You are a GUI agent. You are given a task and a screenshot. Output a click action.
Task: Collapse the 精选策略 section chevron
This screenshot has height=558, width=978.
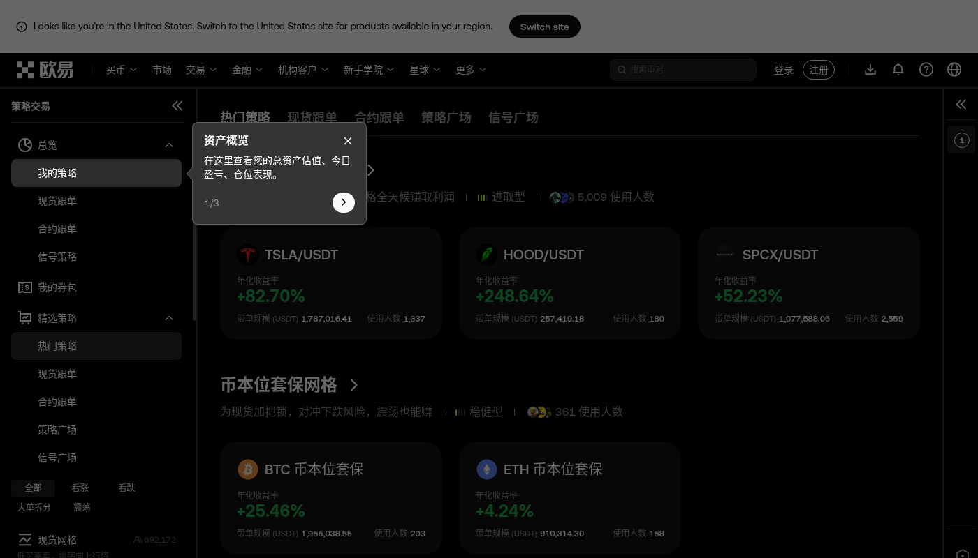[x=169, y=318]
